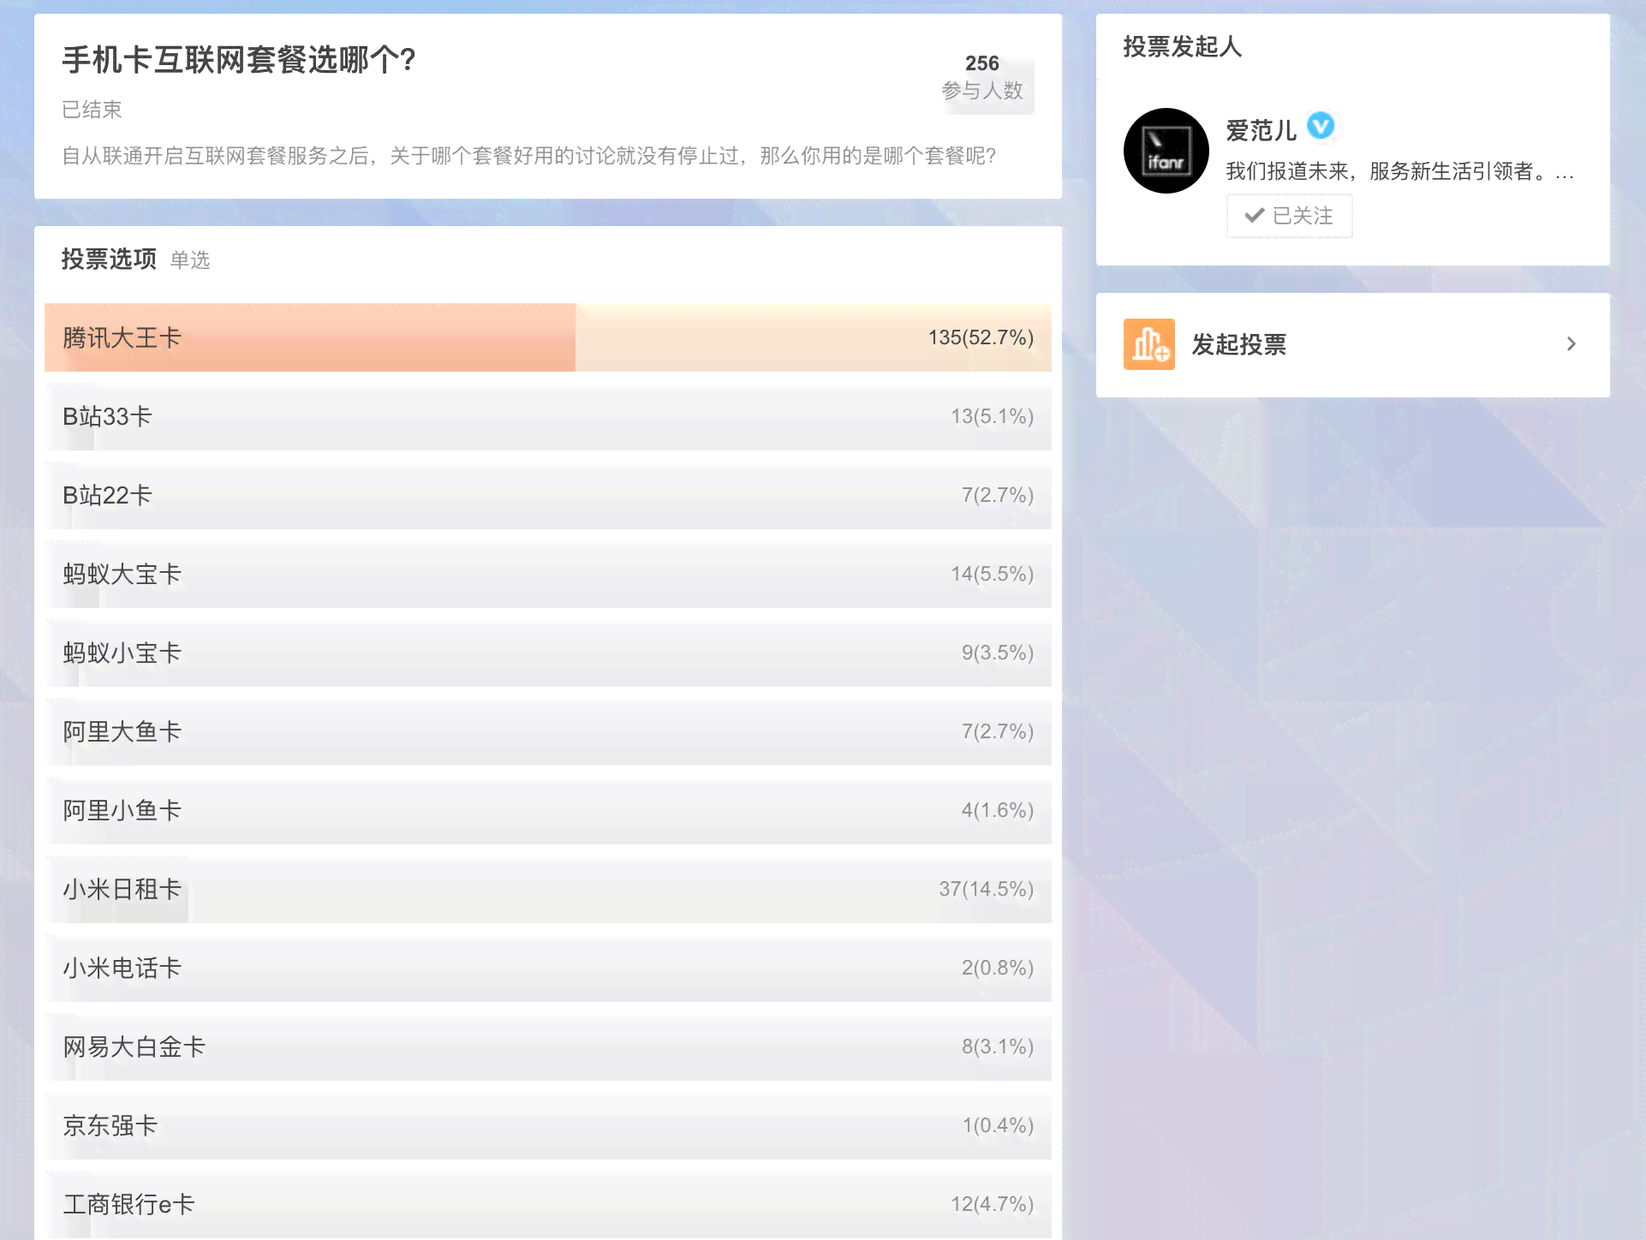This screenshot has height=1240, width=1646.
Task: Select the 阿里大鱼卡 vote option
Action: tap(548, 731)
